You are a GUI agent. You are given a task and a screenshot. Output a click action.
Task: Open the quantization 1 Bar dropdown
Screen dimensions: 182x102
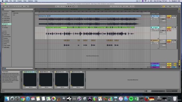point(27,6)
